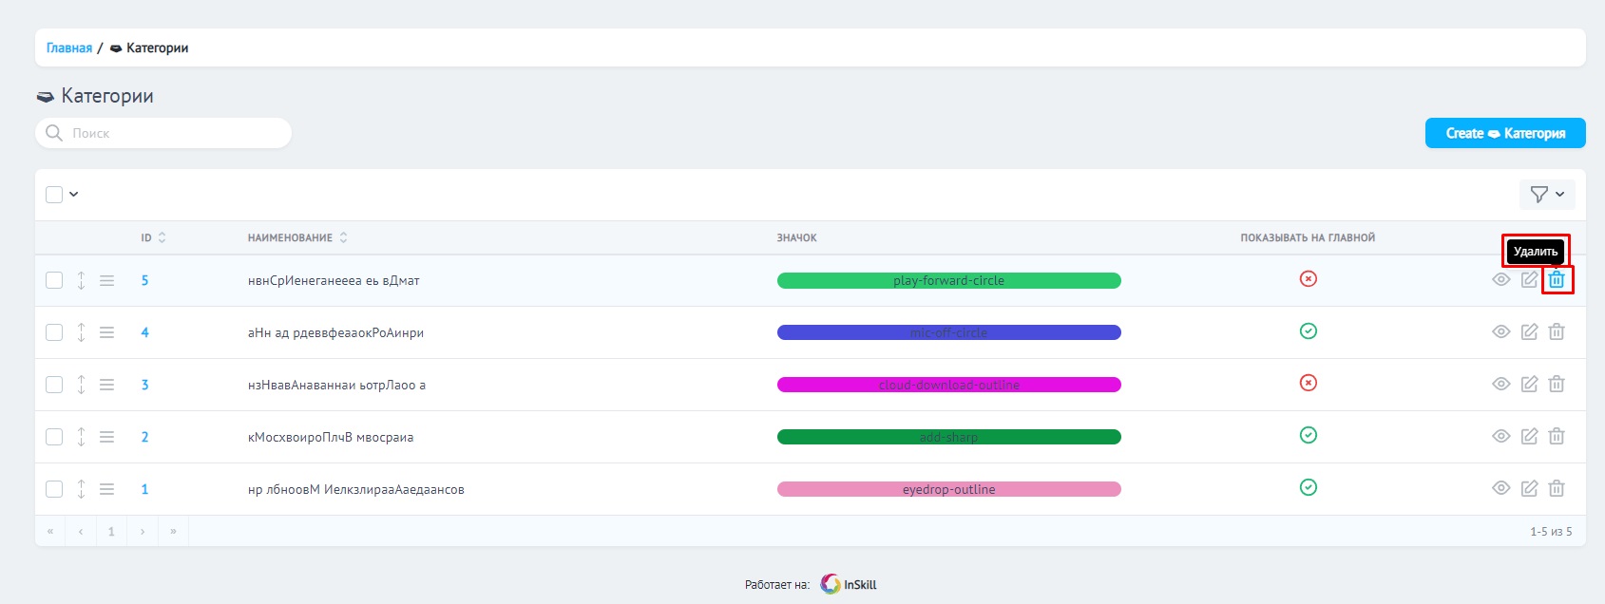This screenshot has width=1605, height=604.
Task: Click the delete trash icon for row 5
Action: click(1557, 280)
